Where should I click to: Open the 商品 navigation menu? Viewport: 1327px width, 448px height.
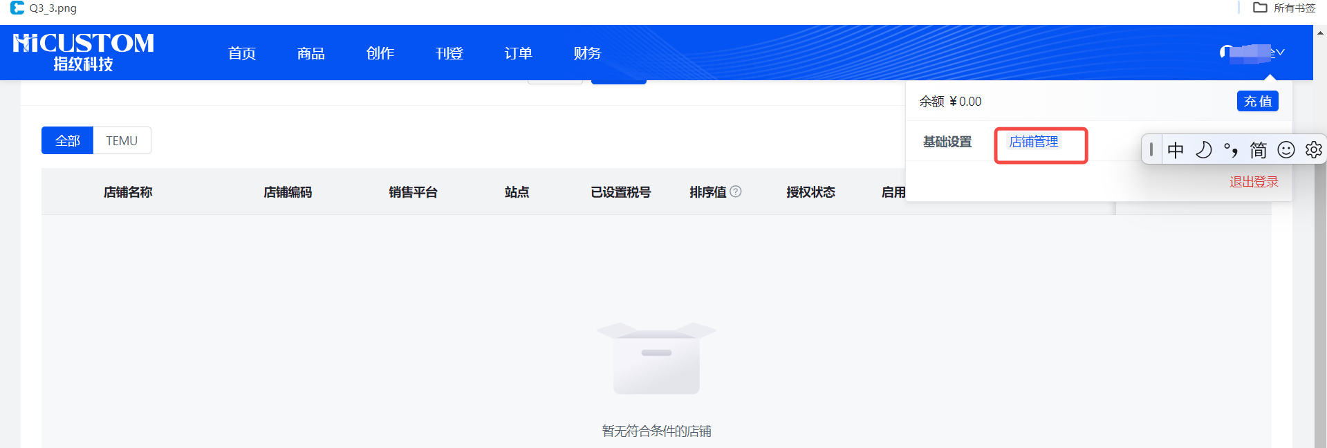tap(311, 53)
